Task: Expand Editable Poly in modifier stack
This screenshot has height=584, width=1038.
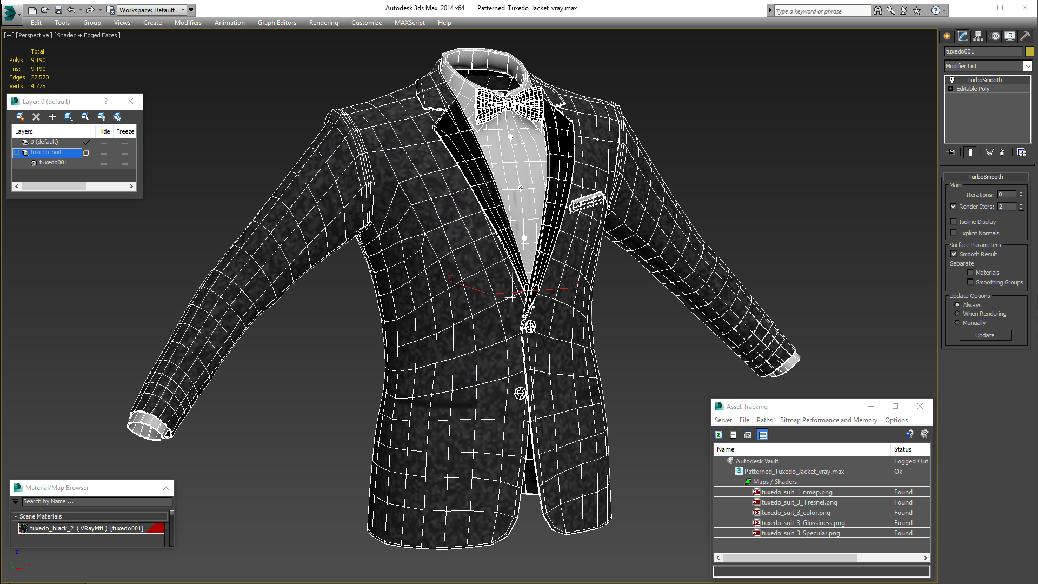Action: [x=950, y=89]
